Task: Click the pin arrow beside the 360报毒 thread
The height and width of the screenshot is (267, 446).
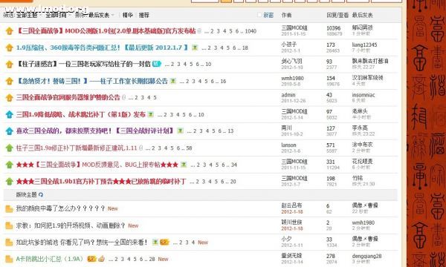Action: click(x=10, y=47)
